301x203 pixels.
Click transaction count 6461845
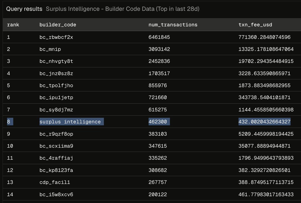(159, 37)
